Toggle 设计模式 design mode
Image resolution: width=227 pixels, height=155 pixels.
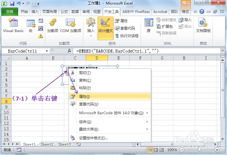click(x=105, y=28)
